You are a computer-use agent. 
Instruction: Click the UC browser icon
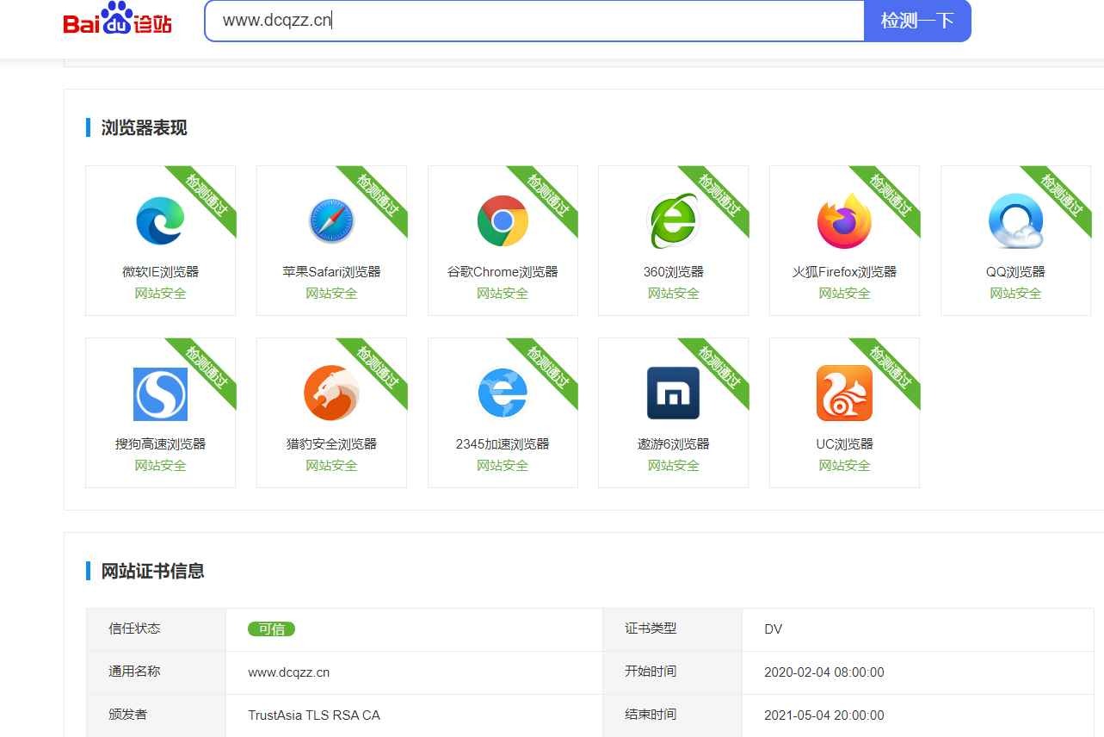click(844, 393)
